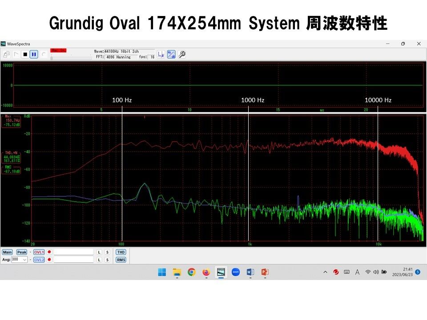The image size is (427, 320).
Task: Click the -140 dB axis label
Action: click(26, 241)
